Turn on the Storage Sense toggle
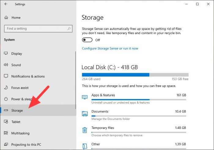The height and width of the screenshot is (150, 214). click(87, 40)
